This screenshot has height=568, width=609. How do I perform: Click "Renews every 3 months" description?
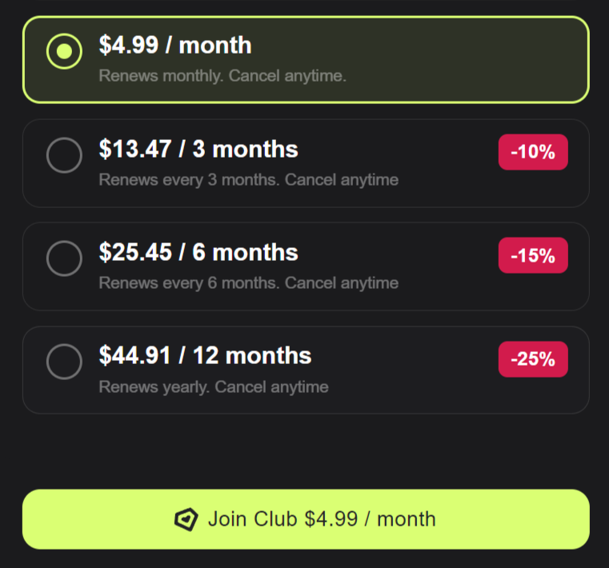pos(249,180)
